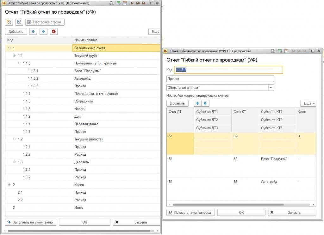Click the left window's horizontal scrollbar
Image resolution: width=324 pixels, height=235 pixels.
click(x=79, y=231)
